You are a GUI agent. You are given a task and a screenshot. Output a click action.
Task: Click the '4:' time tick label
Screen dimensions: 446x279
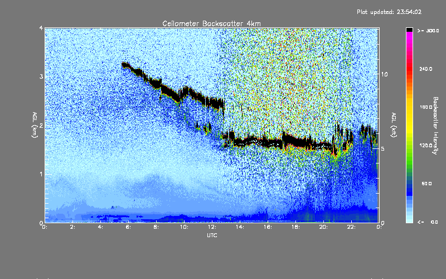pyautogui.click(x=100, y=227)
